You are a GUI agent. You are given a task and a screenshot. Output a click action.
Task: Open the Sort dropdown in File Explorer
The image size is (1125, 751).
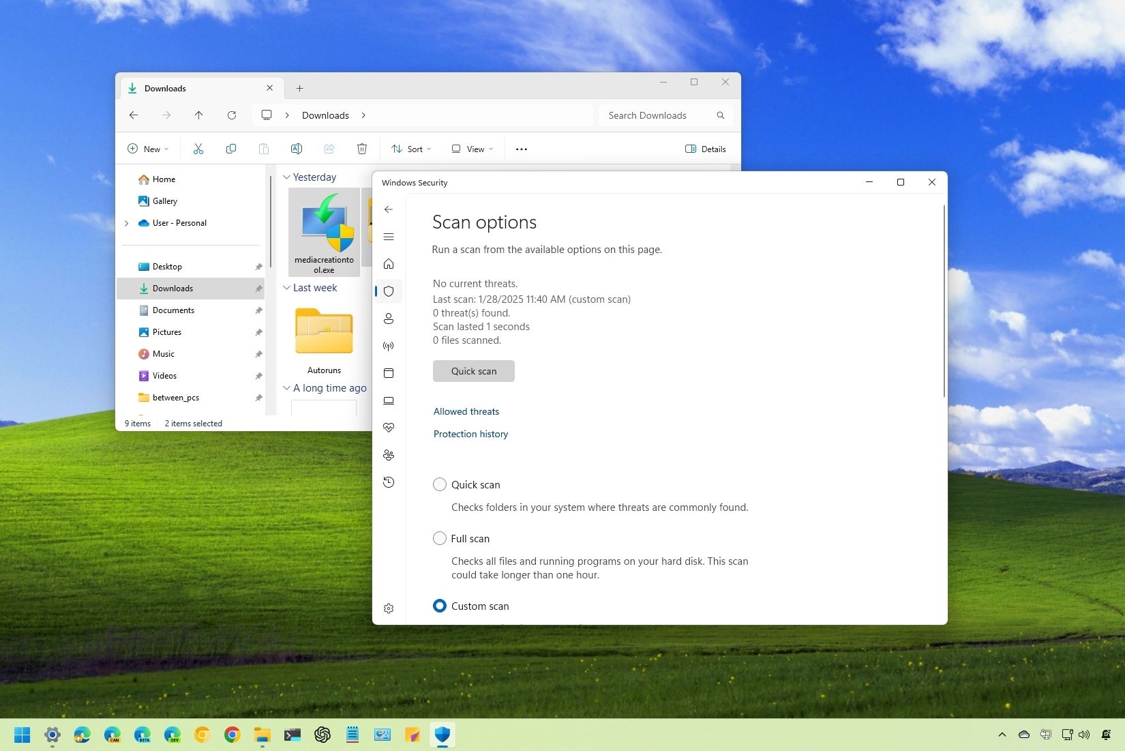(x=410, y=149)
